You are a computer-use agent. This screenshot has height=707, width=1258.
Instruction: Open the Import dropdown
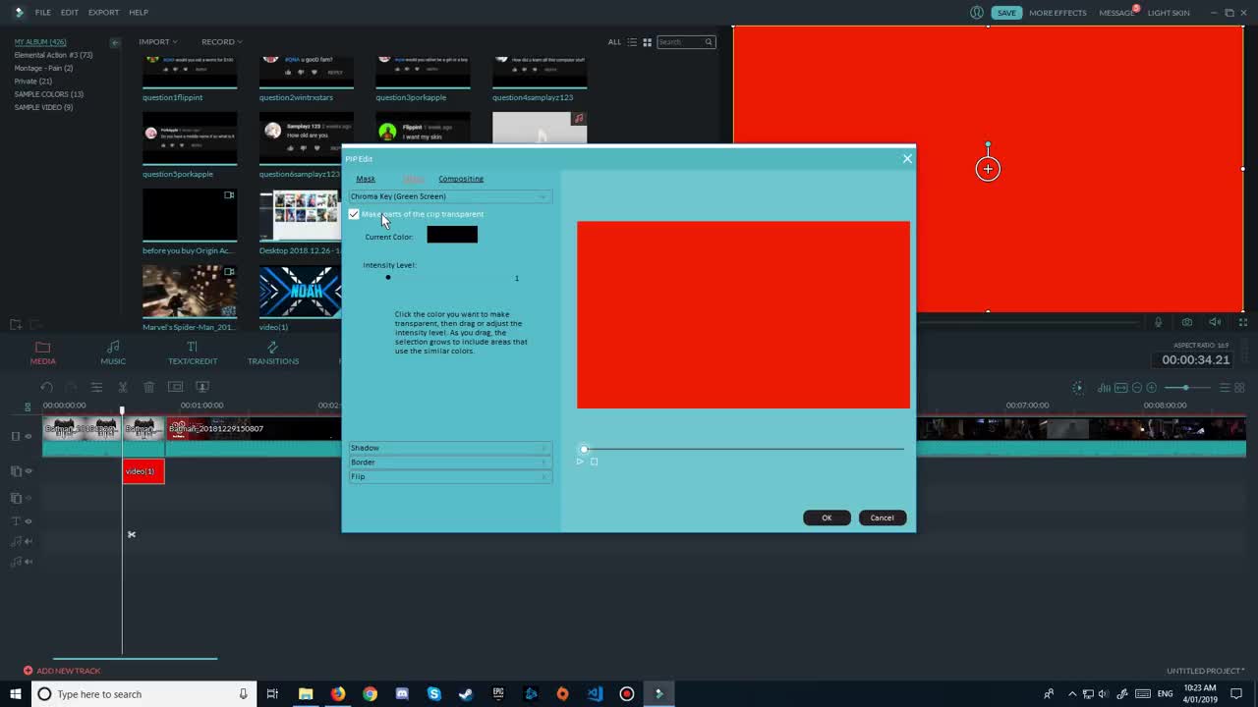(157, 42)
